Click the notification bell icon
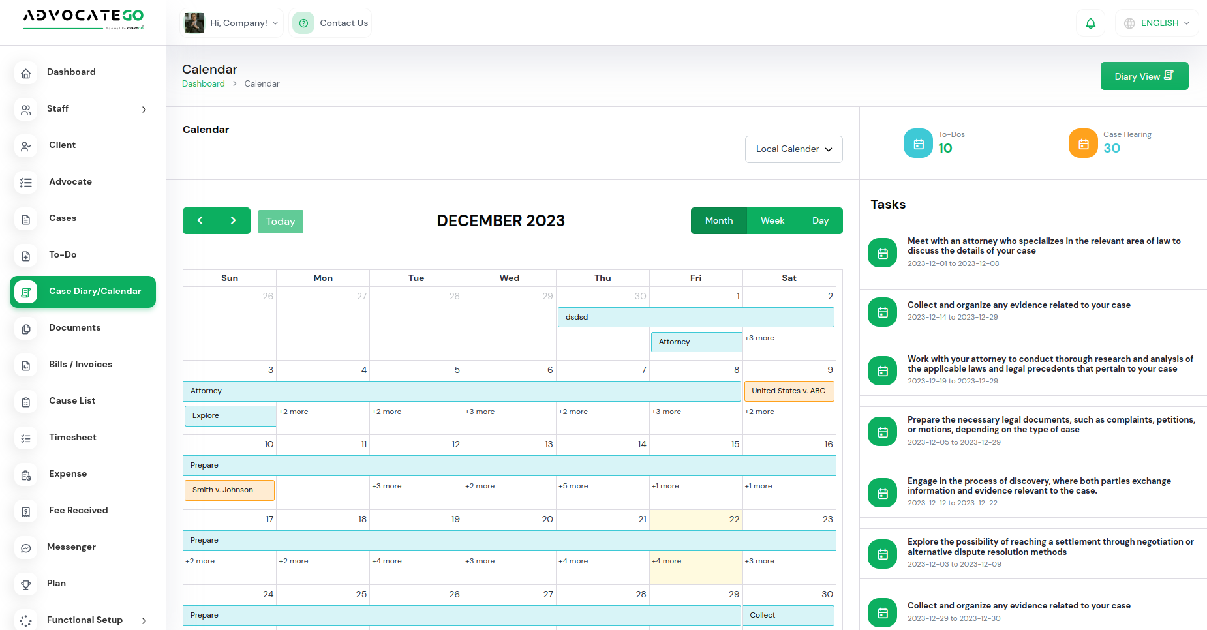1207x630 pixels. click(1090, 22)
